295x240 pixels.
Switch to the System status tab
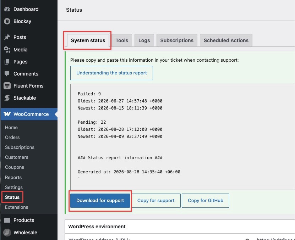click(88, 40)
